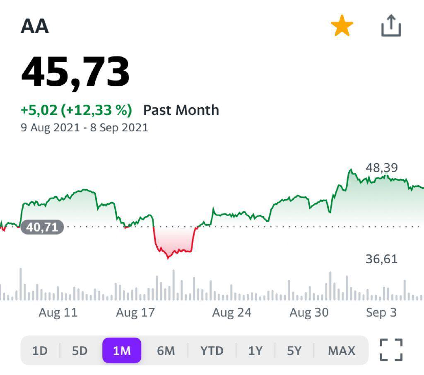
Task: Show MAX history range
Action: [341, 351]
